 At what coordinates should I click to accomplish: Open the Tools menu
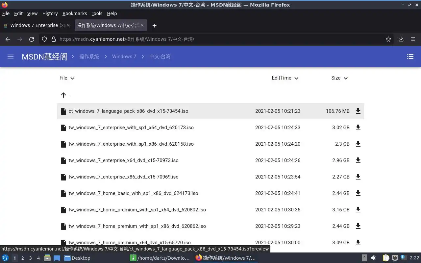(97, 13)
